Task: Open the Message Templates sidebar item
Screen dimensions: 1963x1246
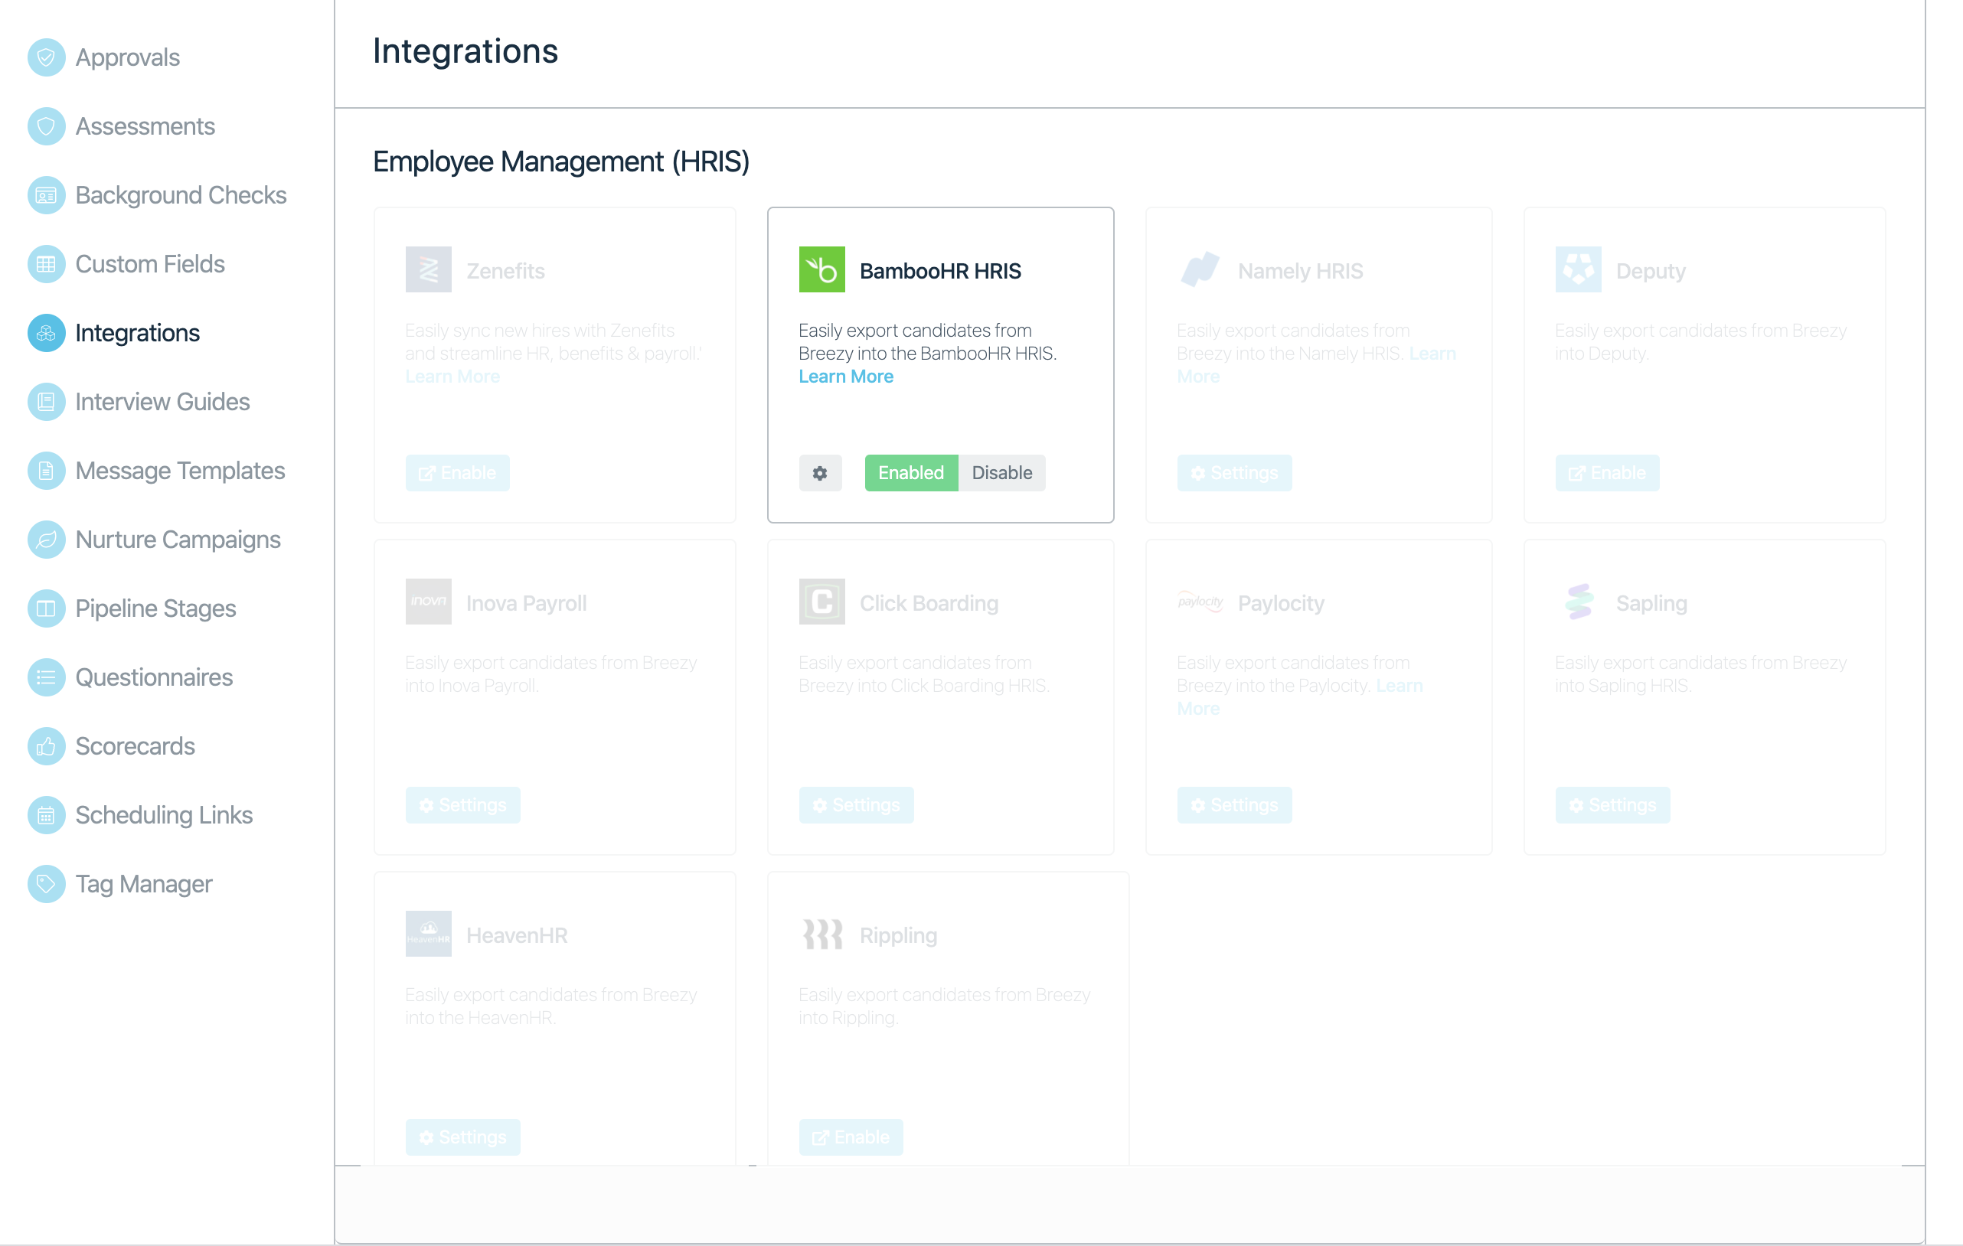Action: (179, 471)
